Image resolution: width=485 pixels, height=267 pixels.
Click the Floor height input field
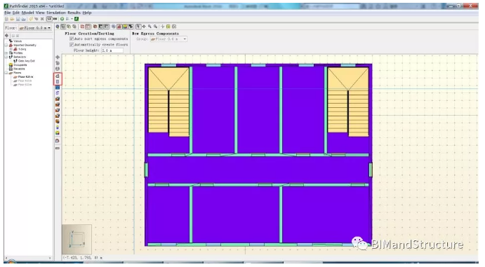click(112, 50)
